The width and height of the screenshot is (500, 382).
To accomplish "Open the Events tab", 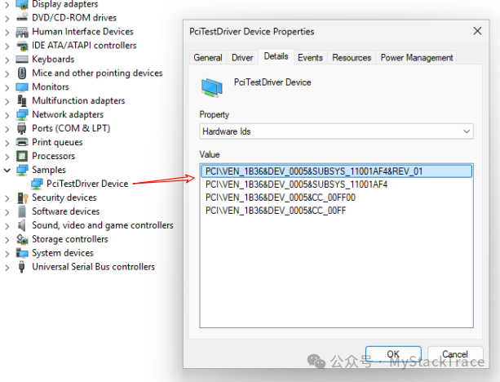I will (x=310, y=58).
